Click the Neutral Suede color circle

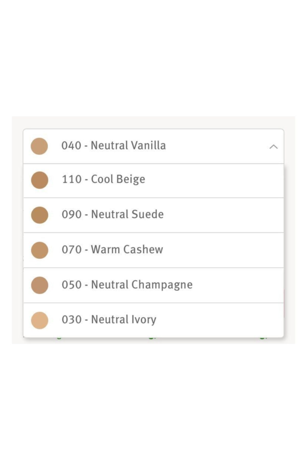40,215
